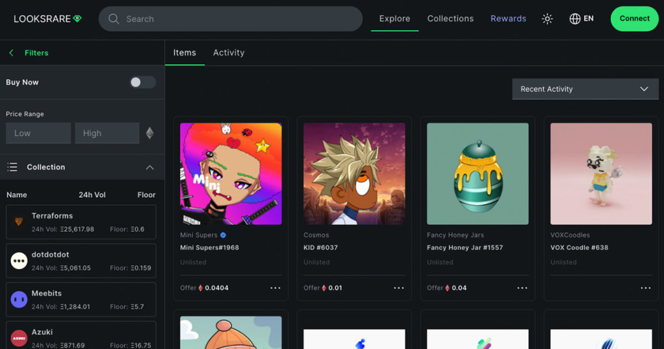The width and height of the screenshot is (664, 349).
Task: Open more options for Mini Supers#1968
Action: (275, 288)
